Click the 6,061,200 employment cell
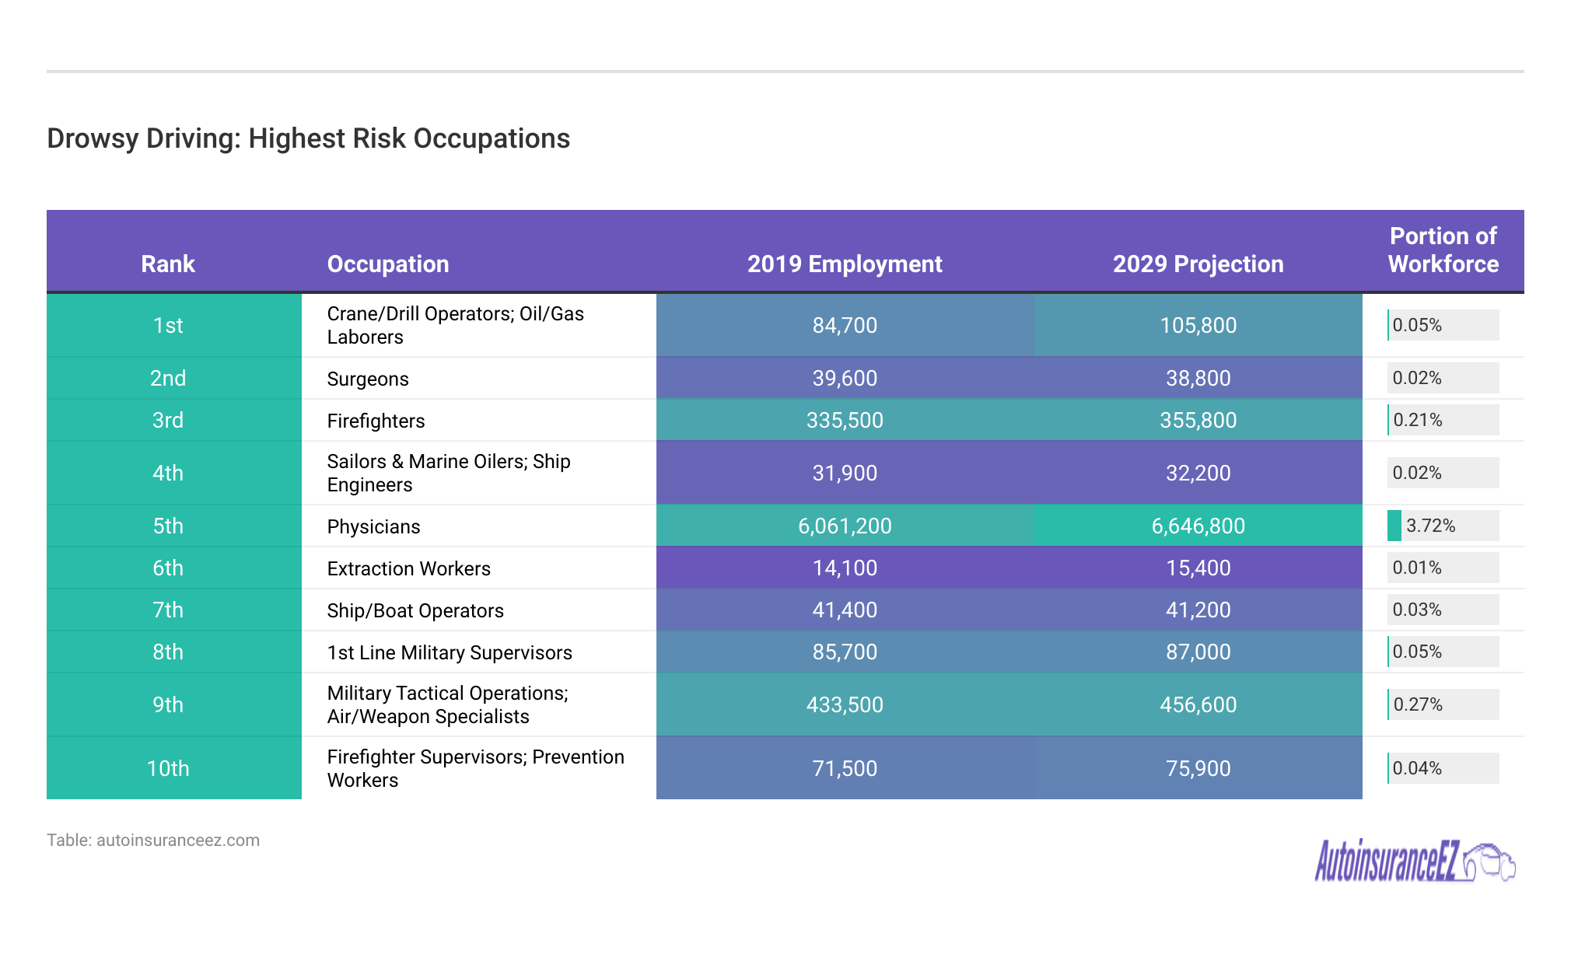1571x975 pixels. click(x=845, y=526)
